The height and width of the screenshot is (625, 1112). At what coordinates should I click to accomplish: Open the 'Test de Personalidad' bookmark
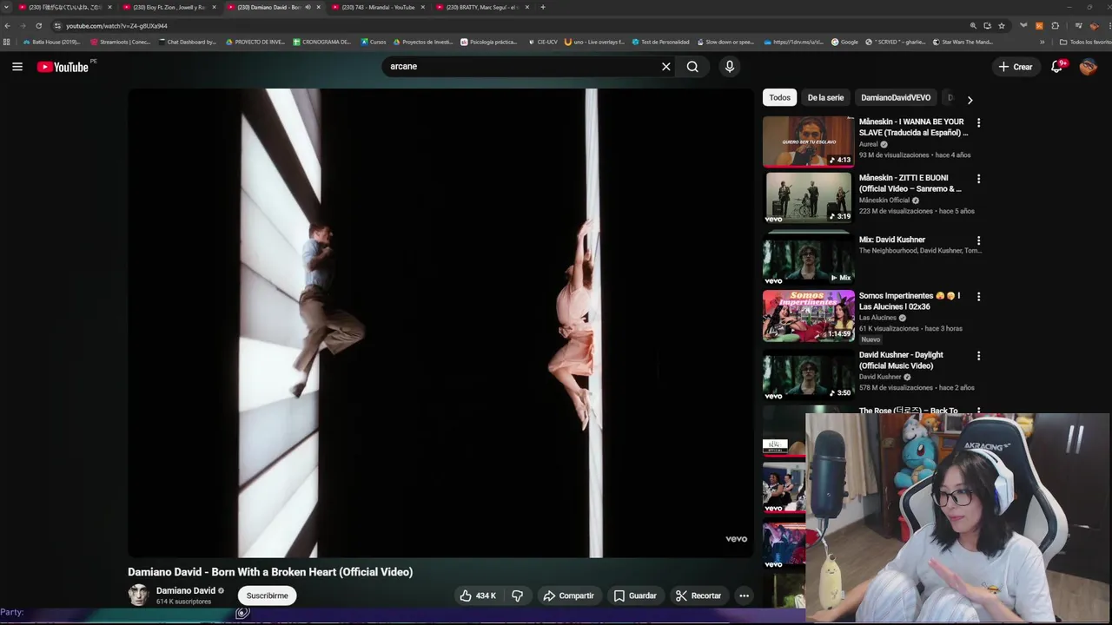coord(660,42)
